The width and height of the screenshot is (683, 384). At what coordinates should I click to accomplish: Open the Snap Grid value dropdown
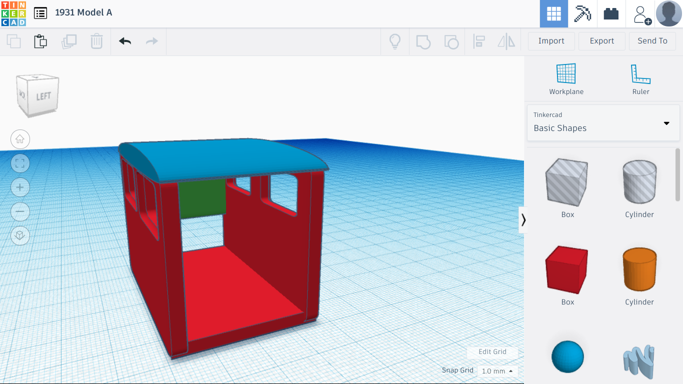497,371
